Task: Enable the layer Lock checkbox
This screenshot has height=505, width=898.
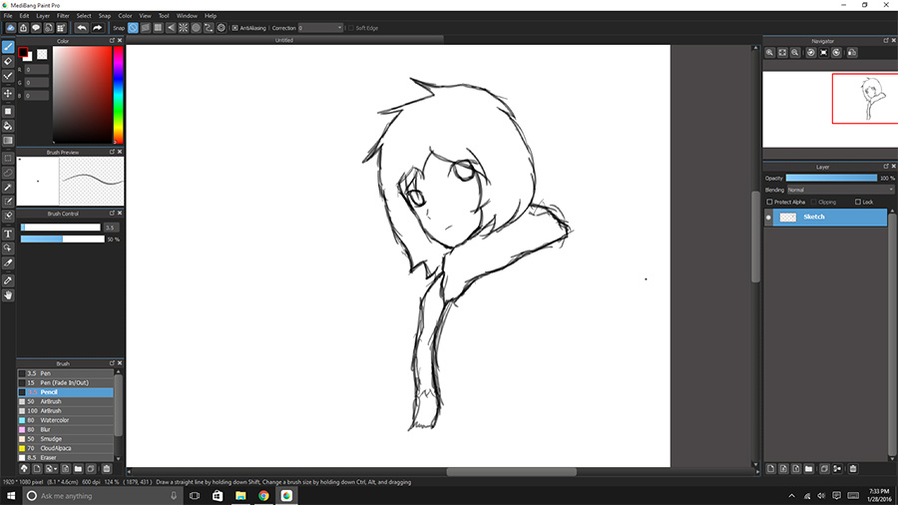Action: pyautogui.click(x=858, y=202)
